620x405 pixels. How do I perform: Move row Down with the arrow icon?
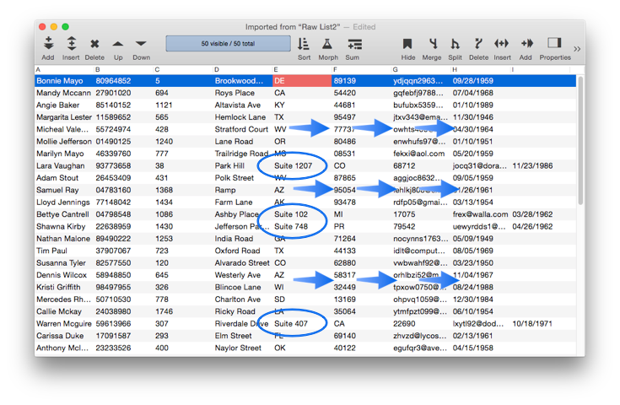(x=141, y=44)
